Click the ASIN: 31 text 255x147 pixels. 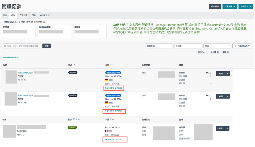[21, 135]
